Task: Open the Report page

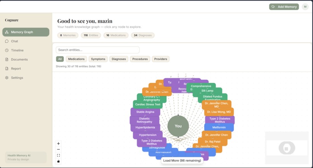Action: click(26, 69)
